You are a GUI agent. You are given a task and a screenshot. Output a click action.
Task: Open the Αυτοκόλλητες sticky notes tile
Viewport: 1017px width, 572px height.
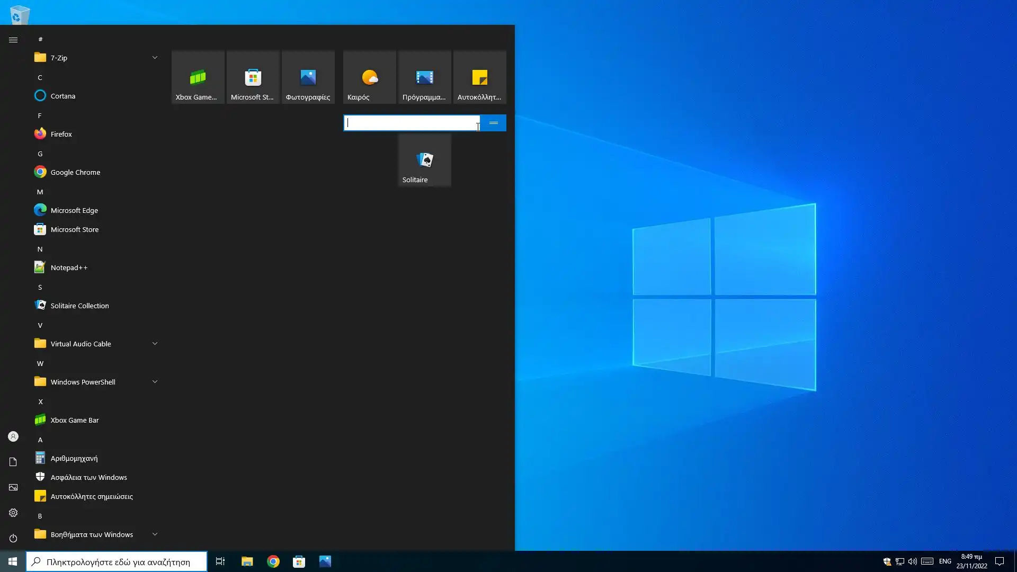pos(479,77)
